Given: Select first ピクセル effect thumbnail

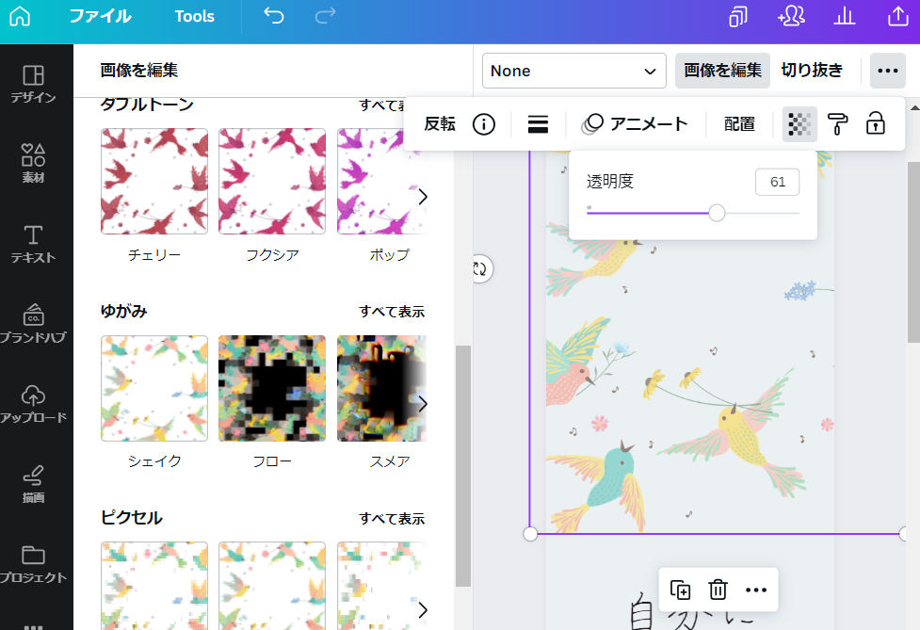Looking at the screenshot, I should coord(154,586).
